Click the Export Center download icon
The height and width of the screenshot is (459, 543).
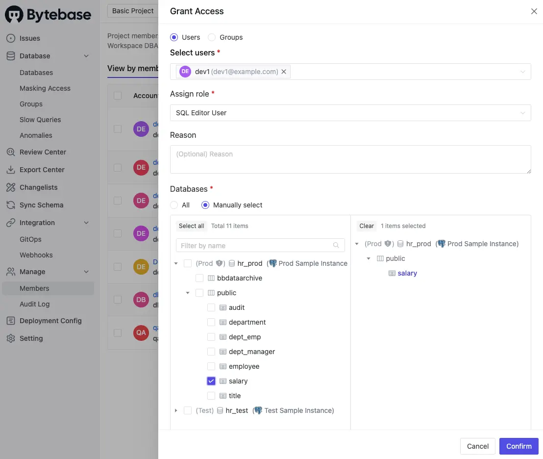pyautogui.click(x=11, y=170)
